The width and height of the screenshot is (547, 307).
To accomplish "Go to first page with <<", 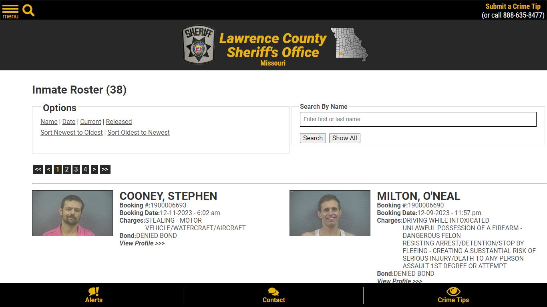I will coord(38,169).
